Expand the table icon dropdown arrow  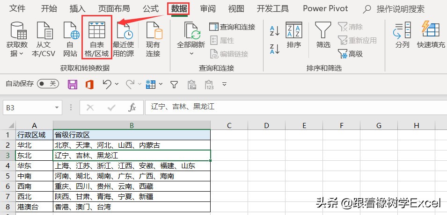[x=161, y=84]
